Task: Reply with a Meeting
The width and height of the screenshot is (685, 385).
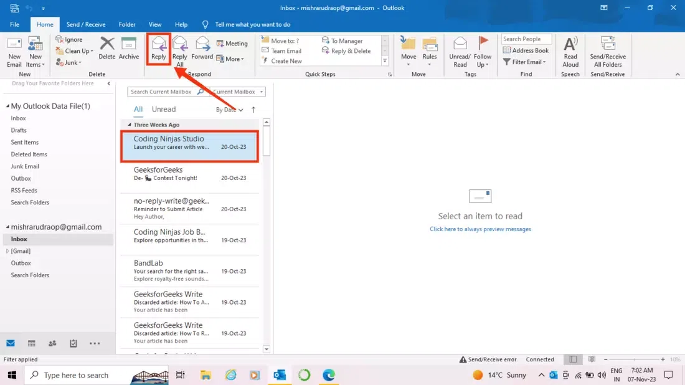Action: pos(232,43)
